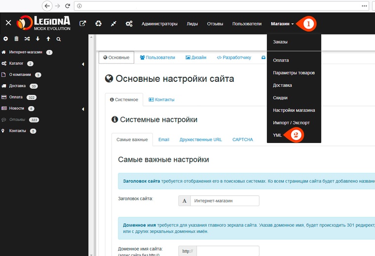Choose Импорт / Экспорт menu entry
375x256 pixels.
click(x=291, y=122)
